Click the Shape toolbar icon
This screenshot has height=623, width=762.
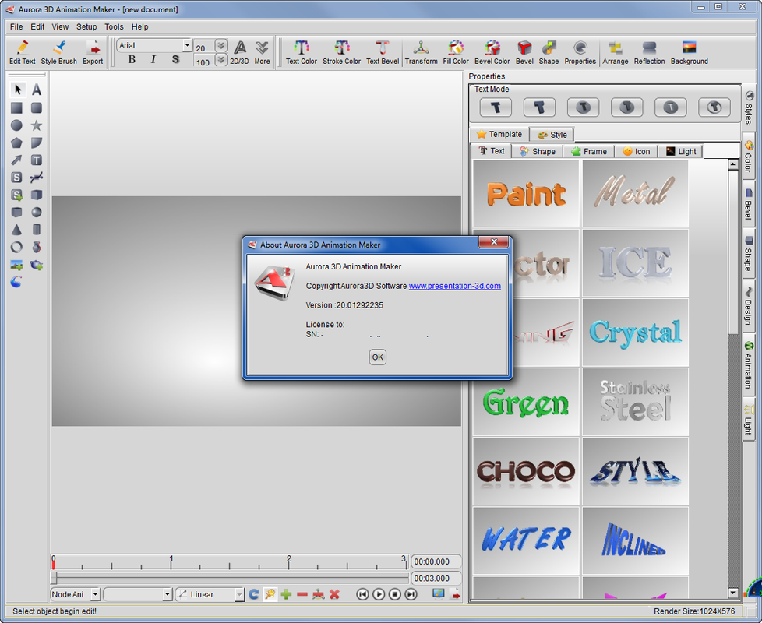[549, 52]
